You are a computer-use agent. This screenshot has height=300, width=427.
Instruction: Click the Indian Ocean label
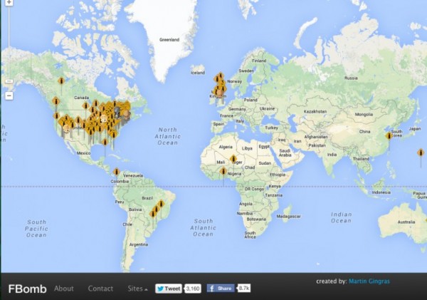coord(342,217)
